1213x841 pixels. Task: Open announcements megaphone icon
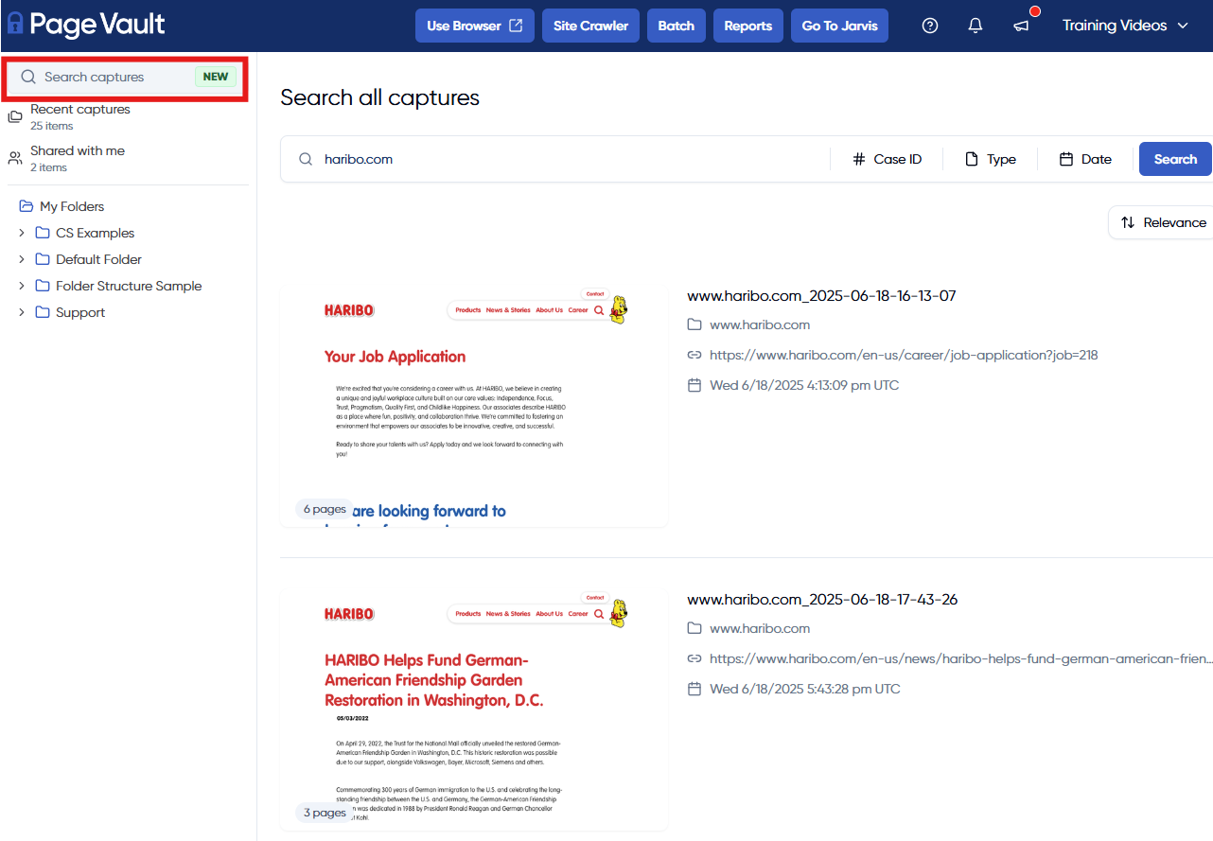[1021, 26]
